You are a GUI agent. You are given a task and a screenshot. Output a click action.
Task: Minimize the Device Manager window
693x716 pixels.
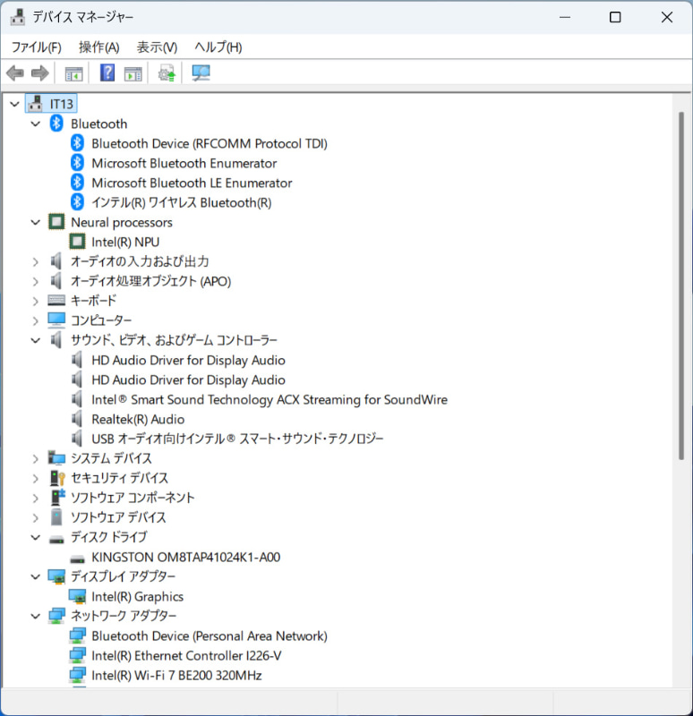tap(565, 17)
